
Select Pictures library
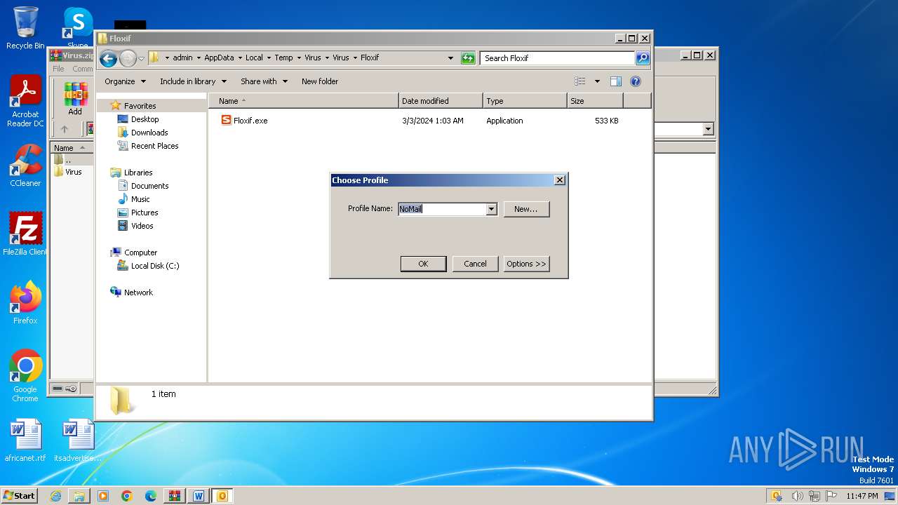[145, 213]
